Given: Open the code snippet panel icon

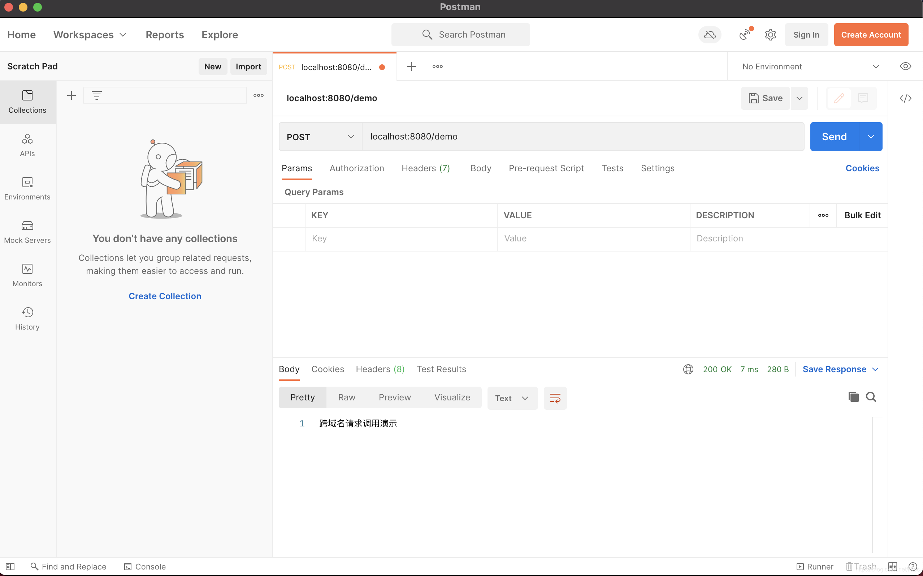Looking at the screenshot, I should pyautogui.click(x=905, y=98).
